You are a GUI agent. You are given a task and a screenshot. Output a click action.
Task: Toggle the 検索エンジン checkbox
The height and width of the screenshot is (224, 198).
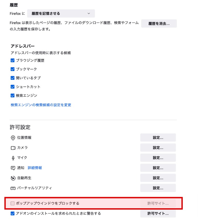tap(12, 96)
